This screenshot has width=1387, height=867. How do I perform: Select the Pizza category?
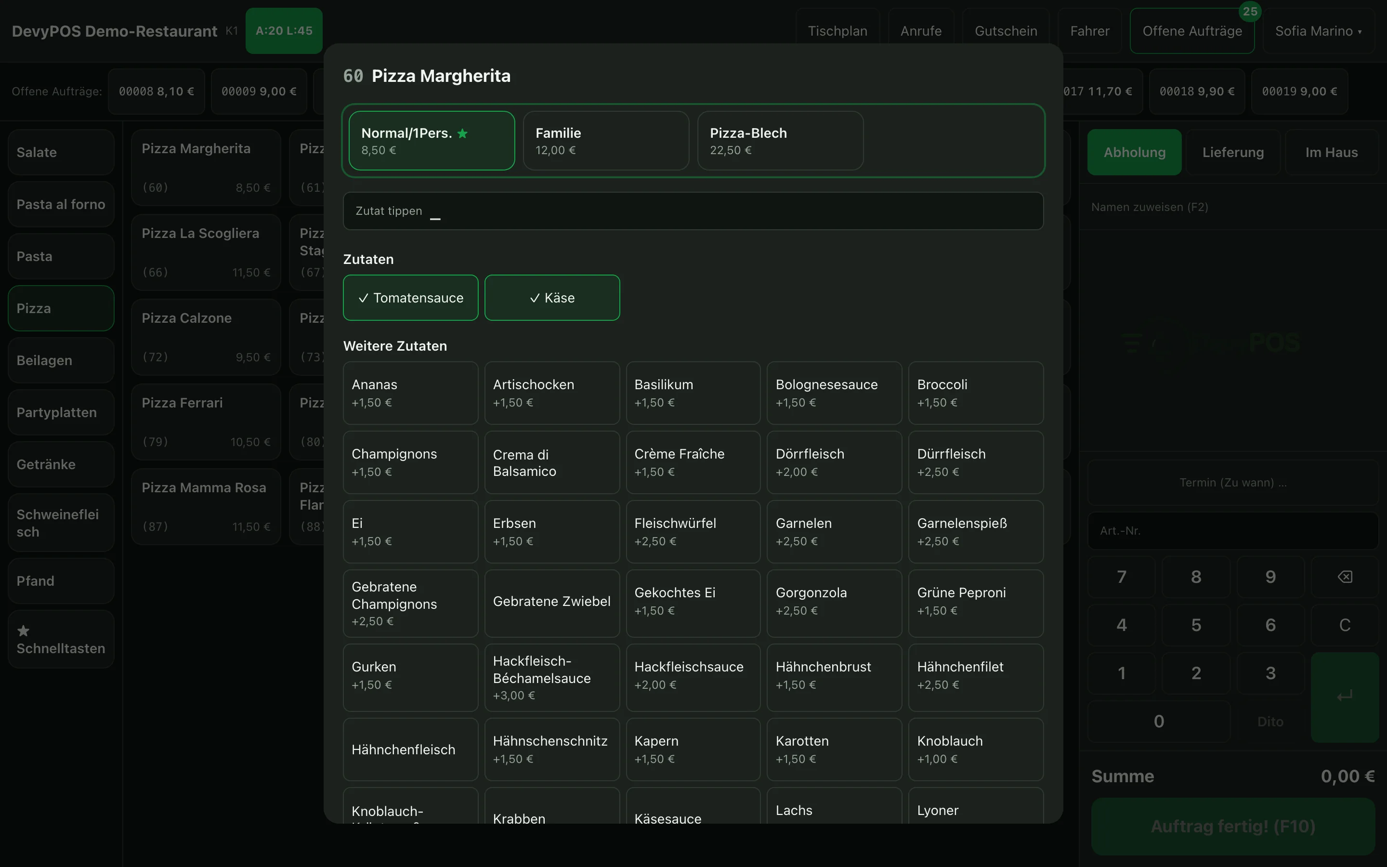[x=61, y=308]
